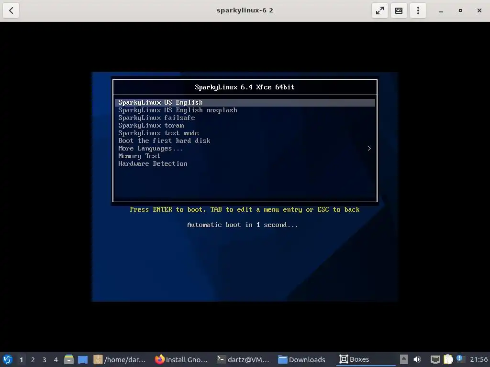Open the update notification tray icon

460,358
